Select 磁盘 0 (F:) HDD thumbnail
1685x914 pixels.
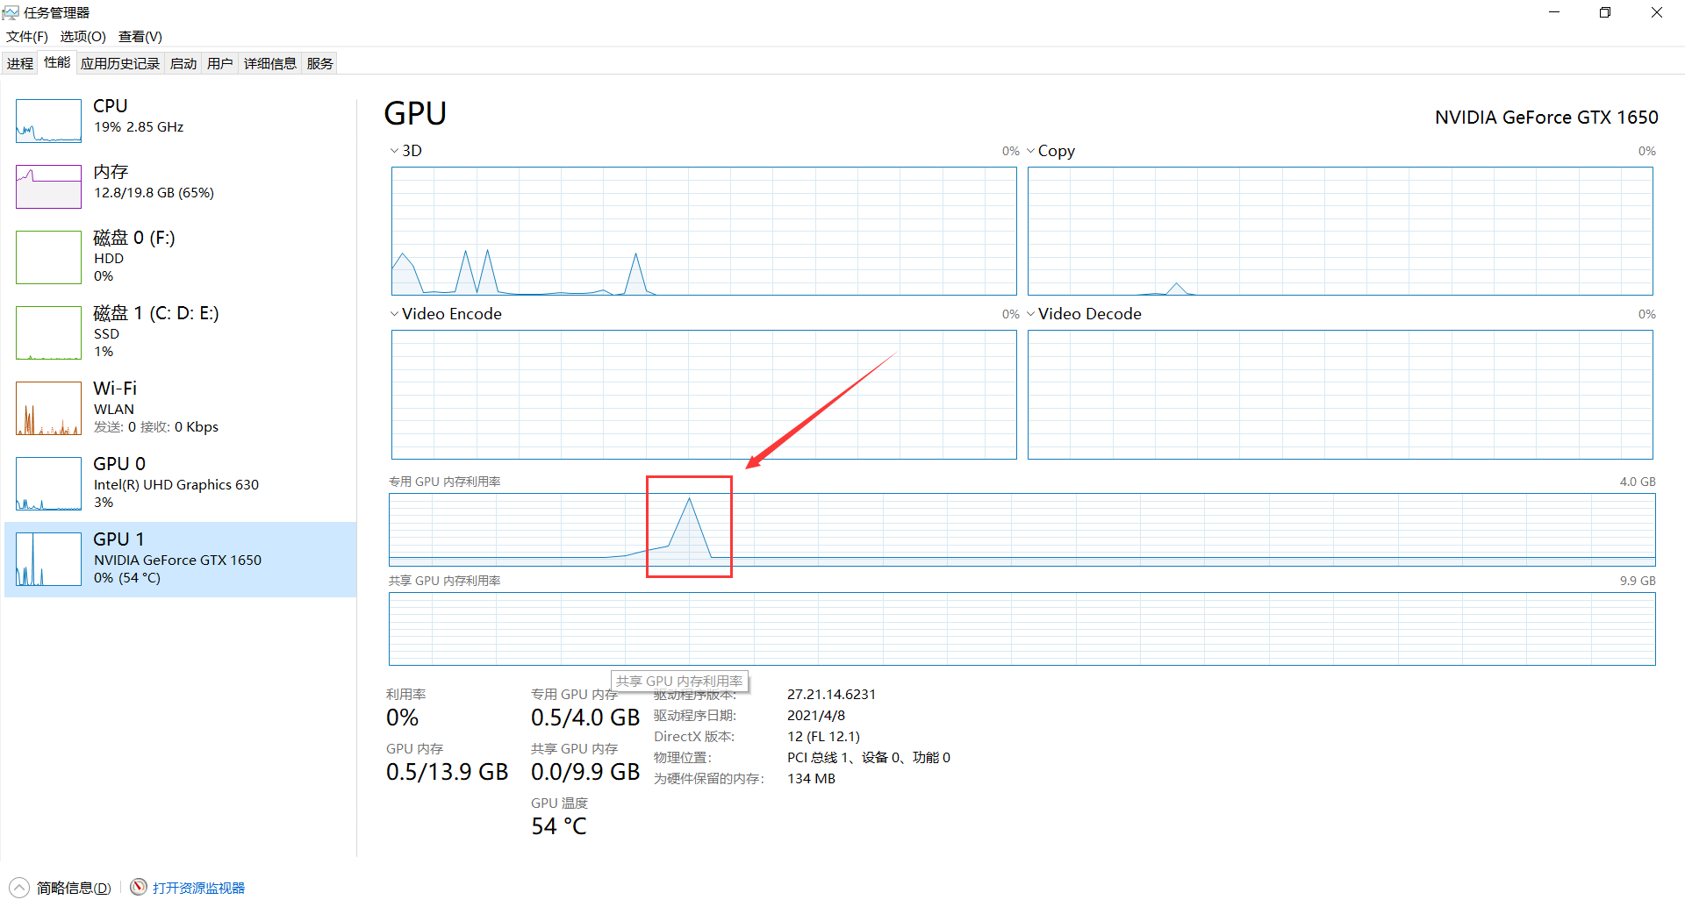[x=48, y=257]
